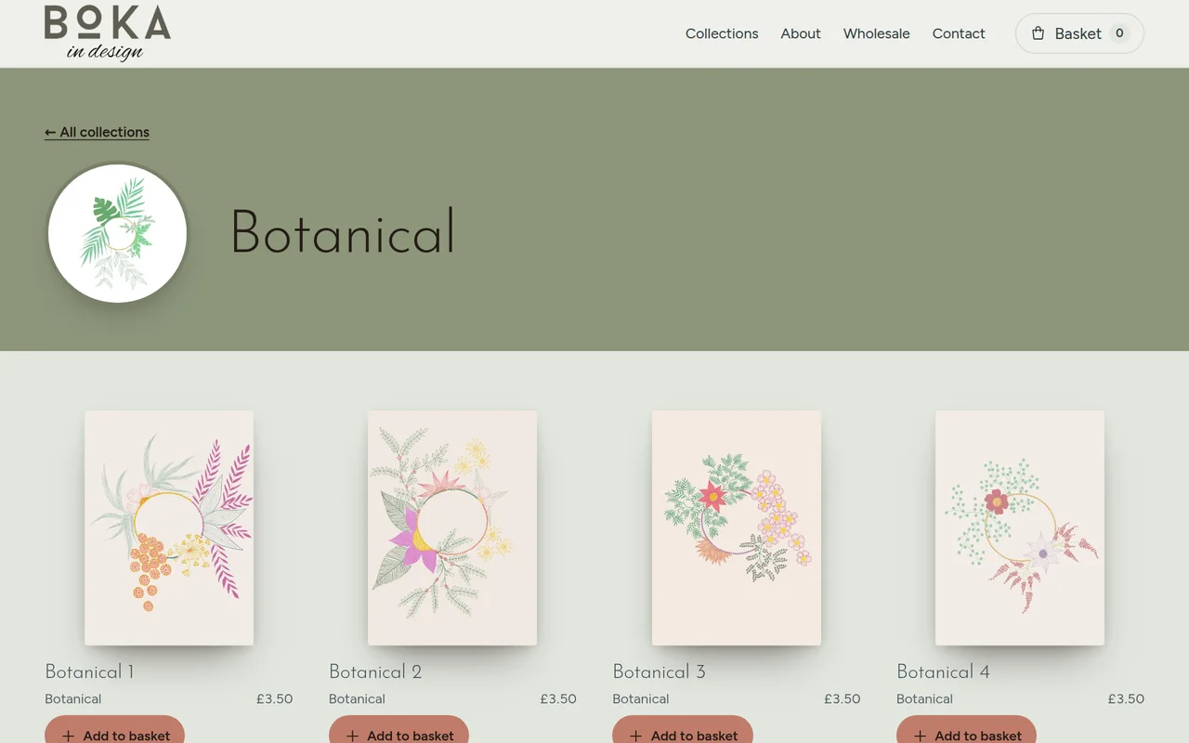The image size is (1189, 743).
Task: Open the Botanical 2 card image
Action: pos(452,528)
